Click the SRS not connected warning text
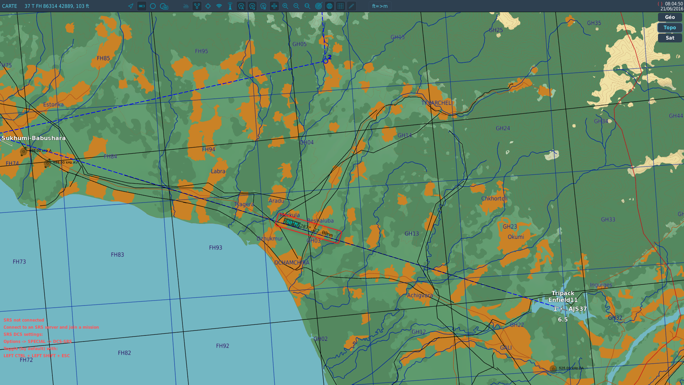 pos(24,320)
